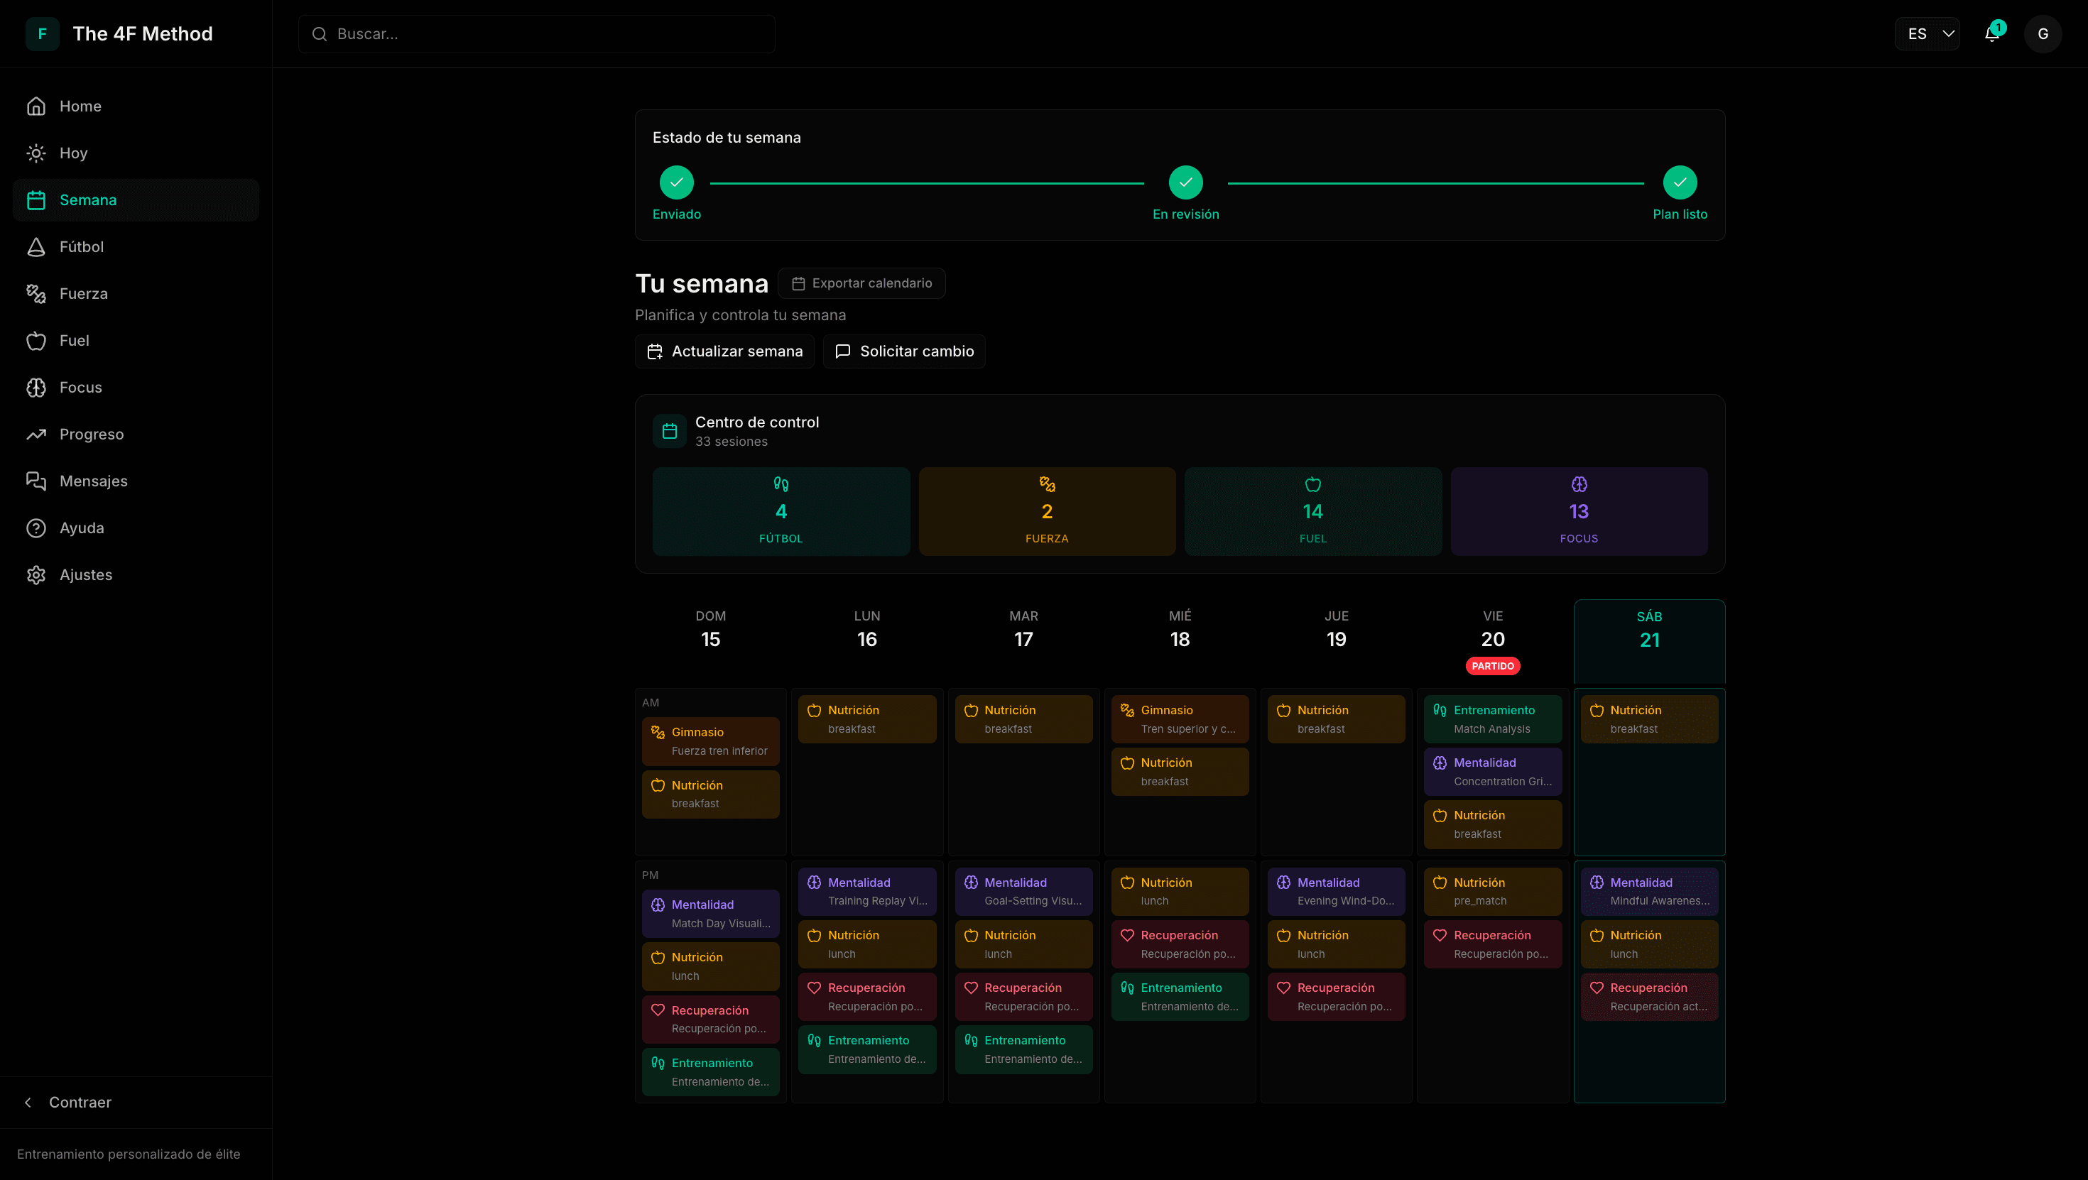Image resolution: width=2088 pixels, height=1180 pixels.
Task: Click the Fuel apple sidebar icon
Action: click(36, 340)
